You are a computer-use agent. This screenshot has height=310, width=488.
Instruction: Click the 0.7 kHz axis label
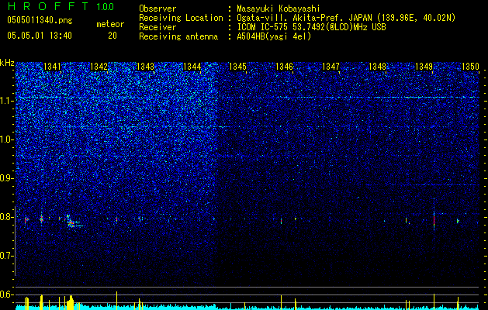tap(7, 256)
